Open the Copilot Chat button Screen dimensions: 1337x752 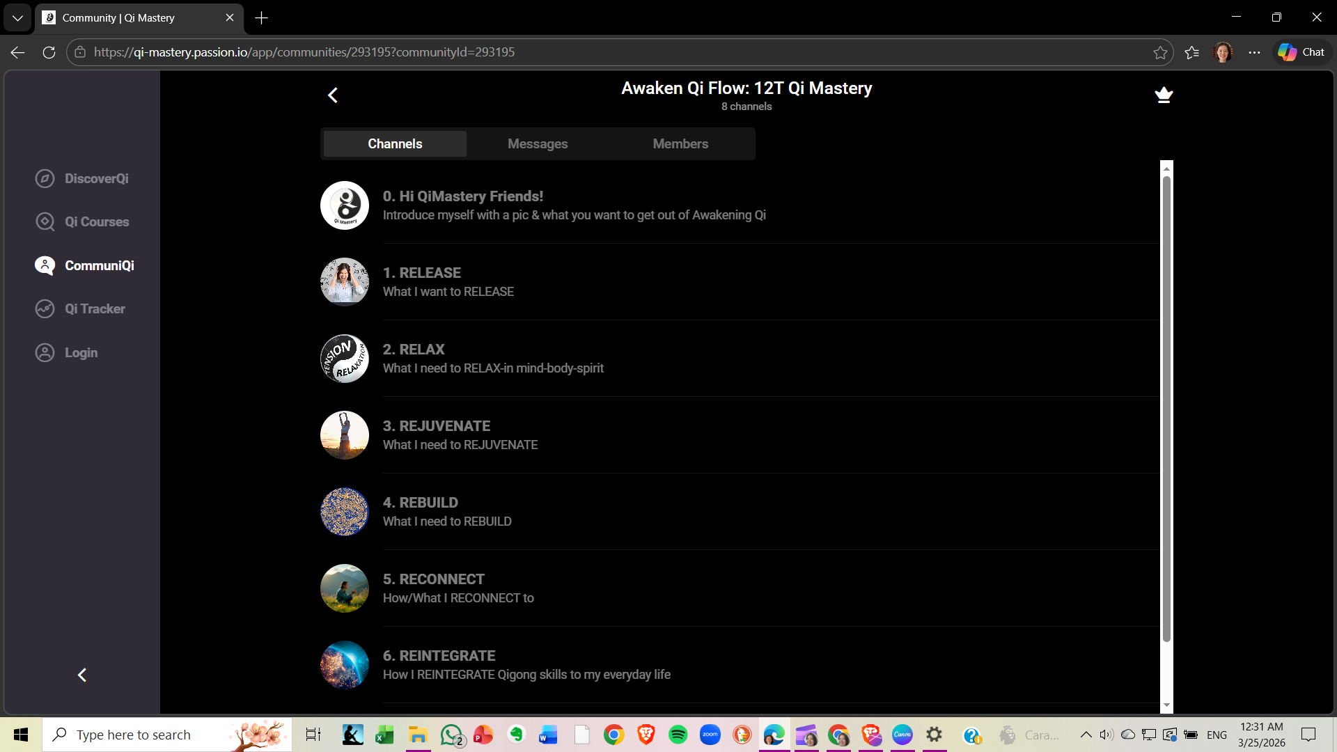click(1301, 52)
